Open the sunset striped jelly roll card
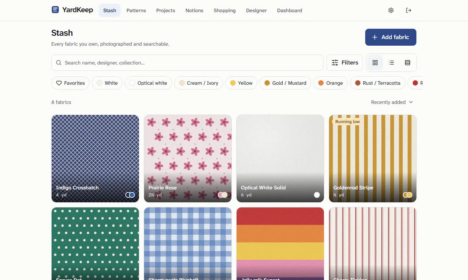This screenshot has height=280, width=468. click(x=280, y=244)
